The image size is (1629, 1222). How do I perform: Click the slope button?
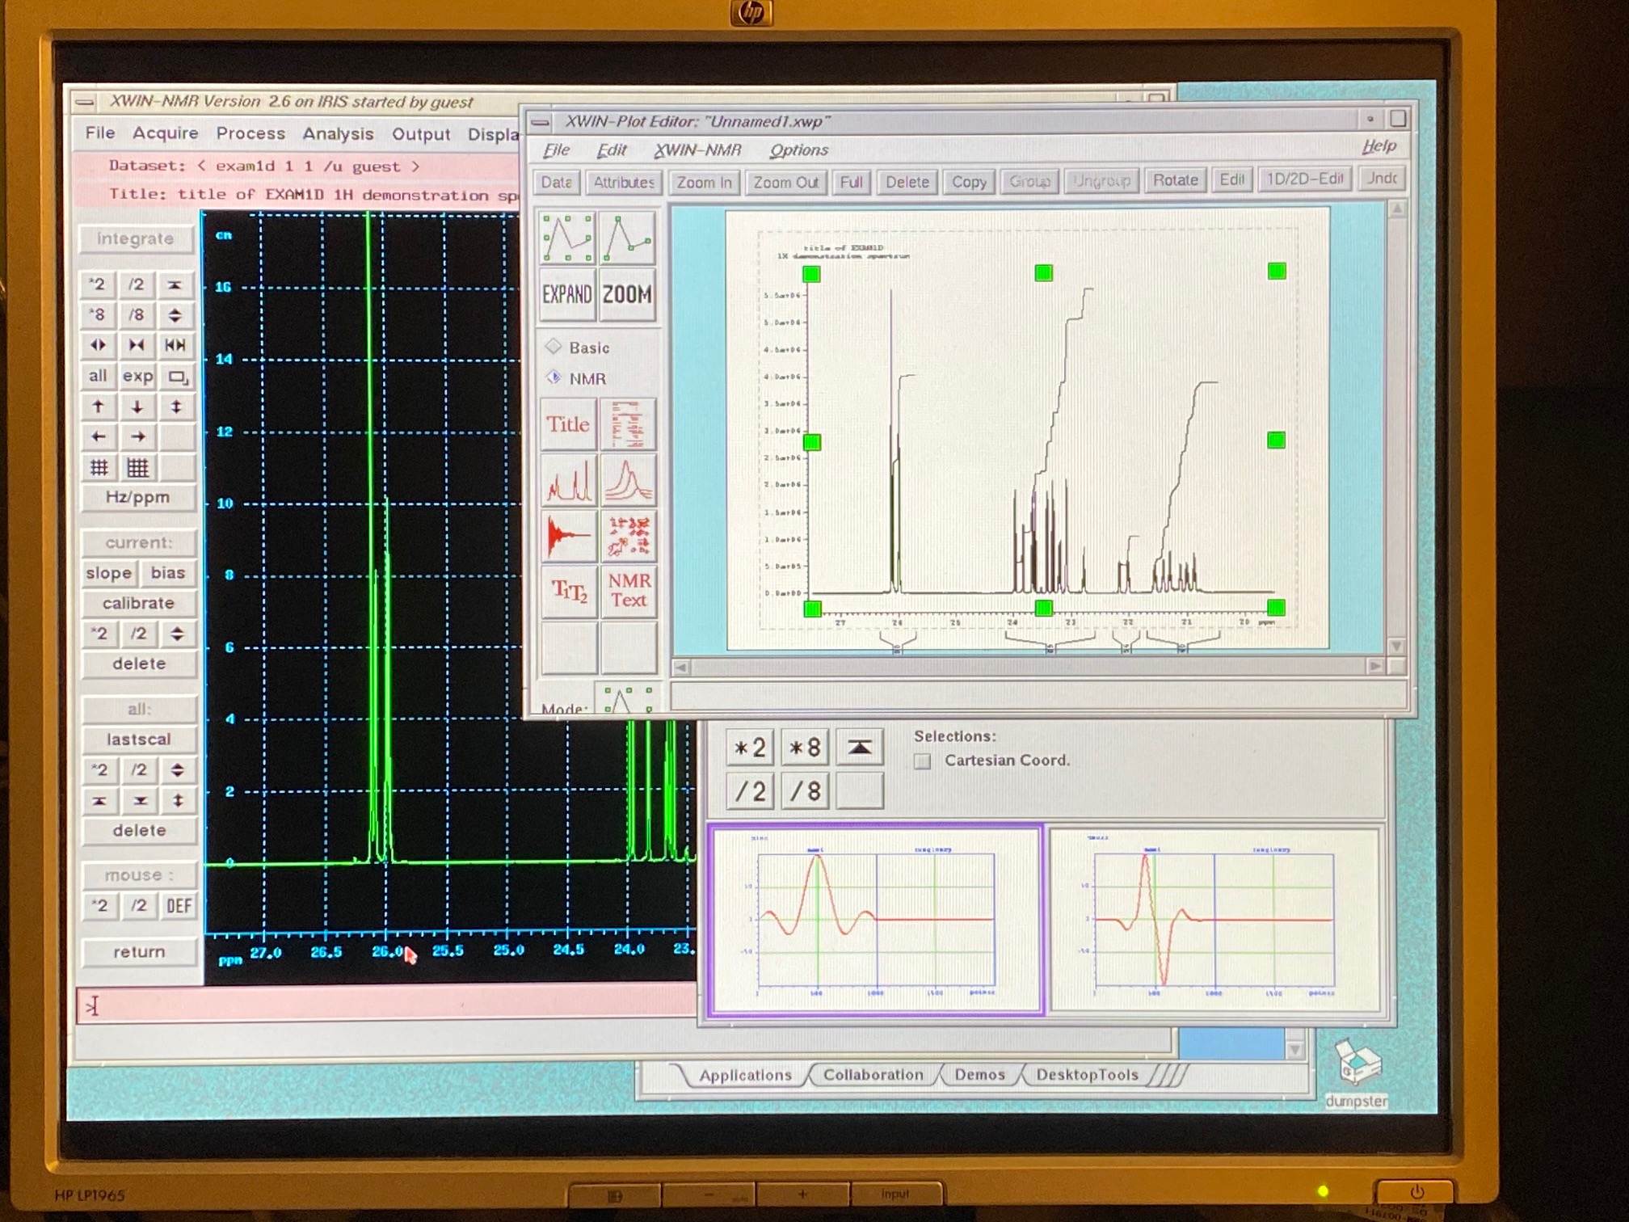tap(108, 573)
